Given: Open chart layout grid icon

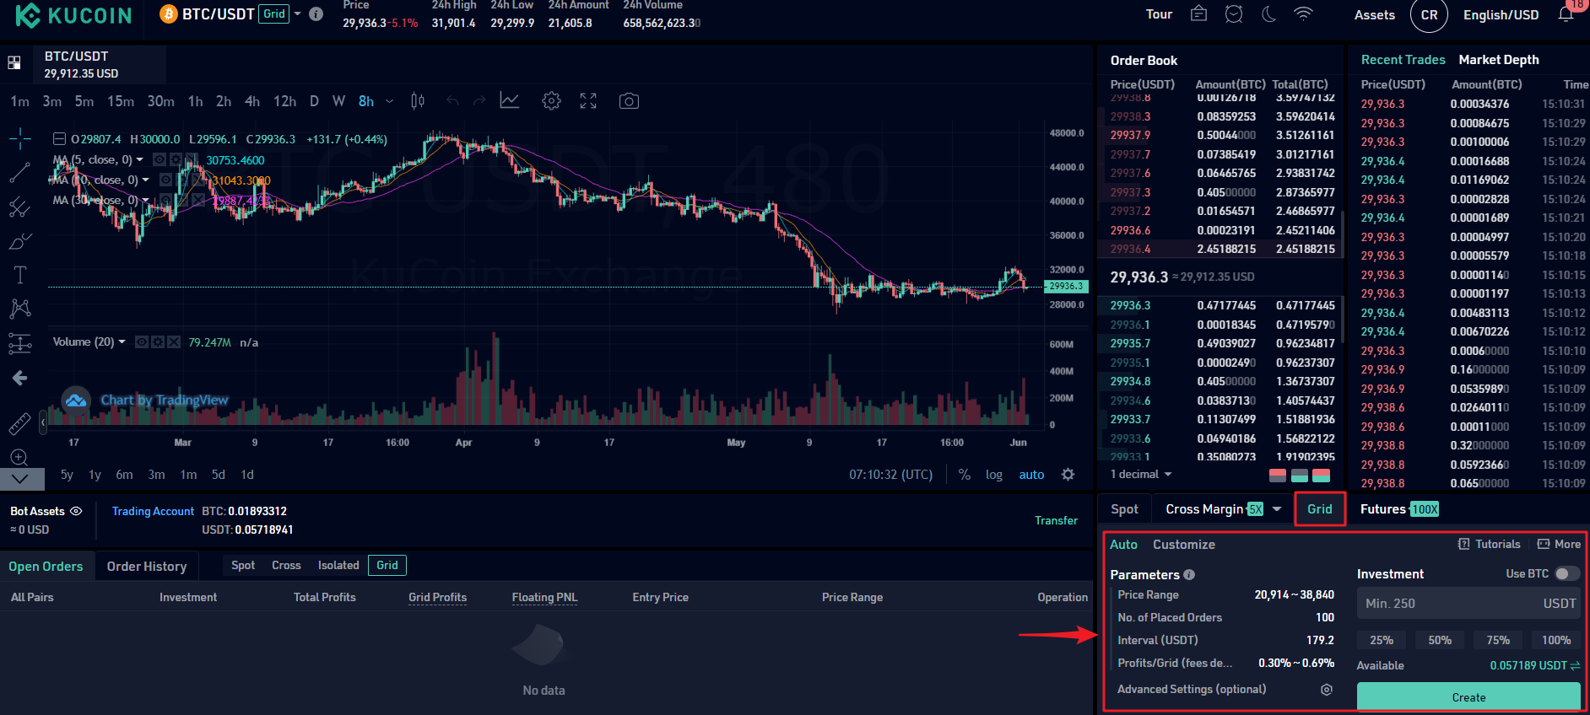Looking at the screenshot, I should 14,62.
